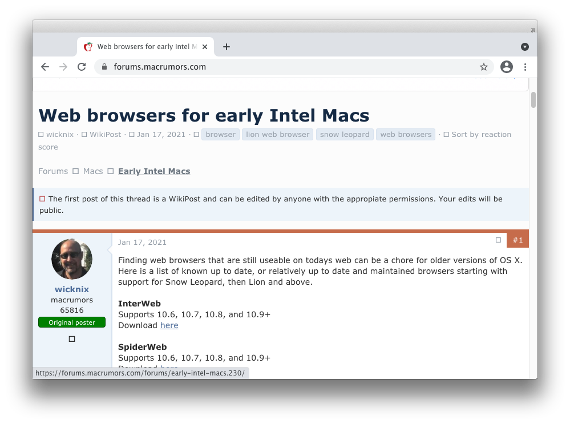570x424 pixels.
Task: Click the forums.macrumors.com address bar
Action: [x=294, y=67]
